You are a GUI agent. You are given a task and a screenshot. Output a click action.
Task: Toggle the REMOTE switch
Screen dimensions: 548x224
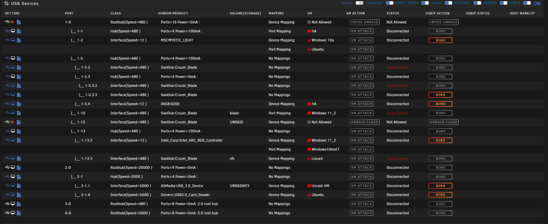click(x=503, y=3)
